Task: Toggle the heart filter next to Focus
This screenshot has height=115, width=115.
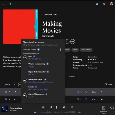Action: click(14, 85)
